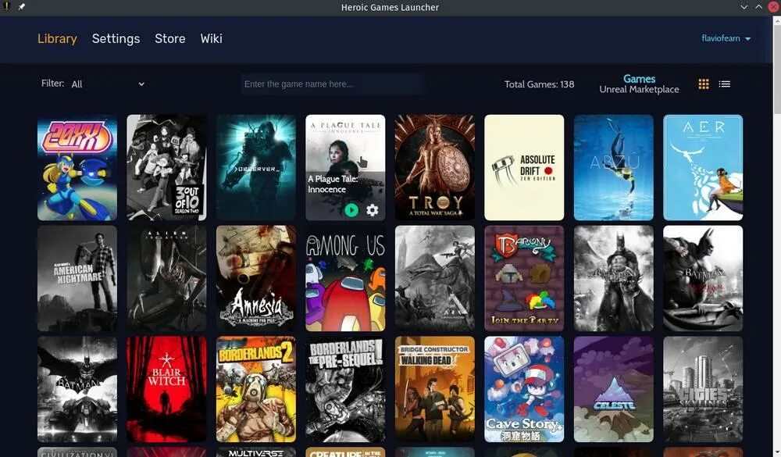
Task: Open the Wiki page
Action: 211,38
